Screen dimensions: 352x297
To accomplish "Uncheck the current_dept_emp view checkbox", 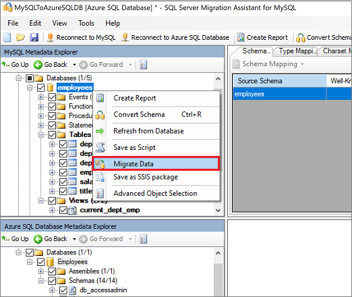I will 63,211.
